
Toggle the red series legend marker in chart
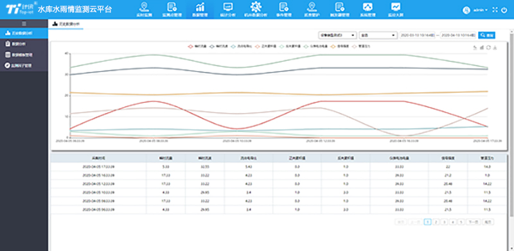coord(190,46)
